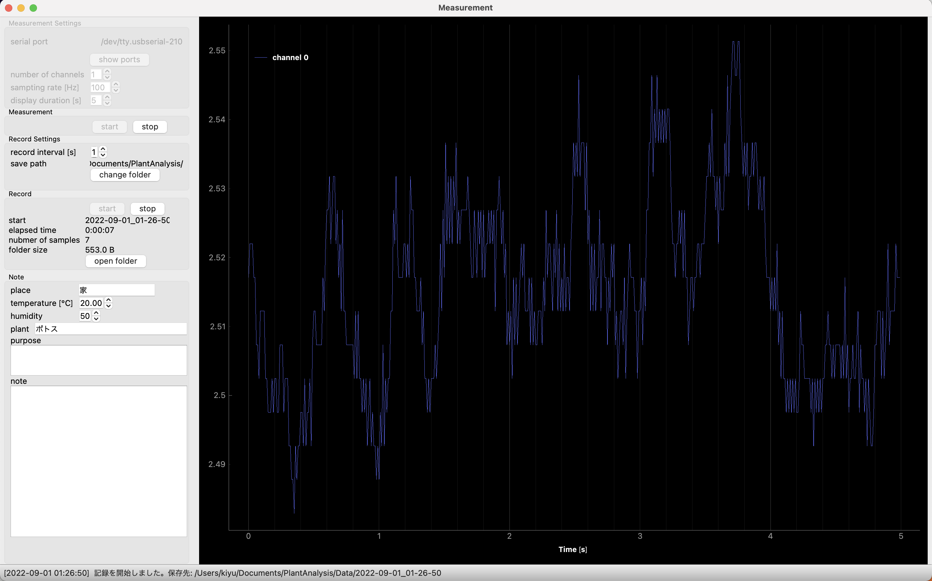This screenshot has height=581, width=932.
Task: Increase the record interval value
Action: [103, 149]
